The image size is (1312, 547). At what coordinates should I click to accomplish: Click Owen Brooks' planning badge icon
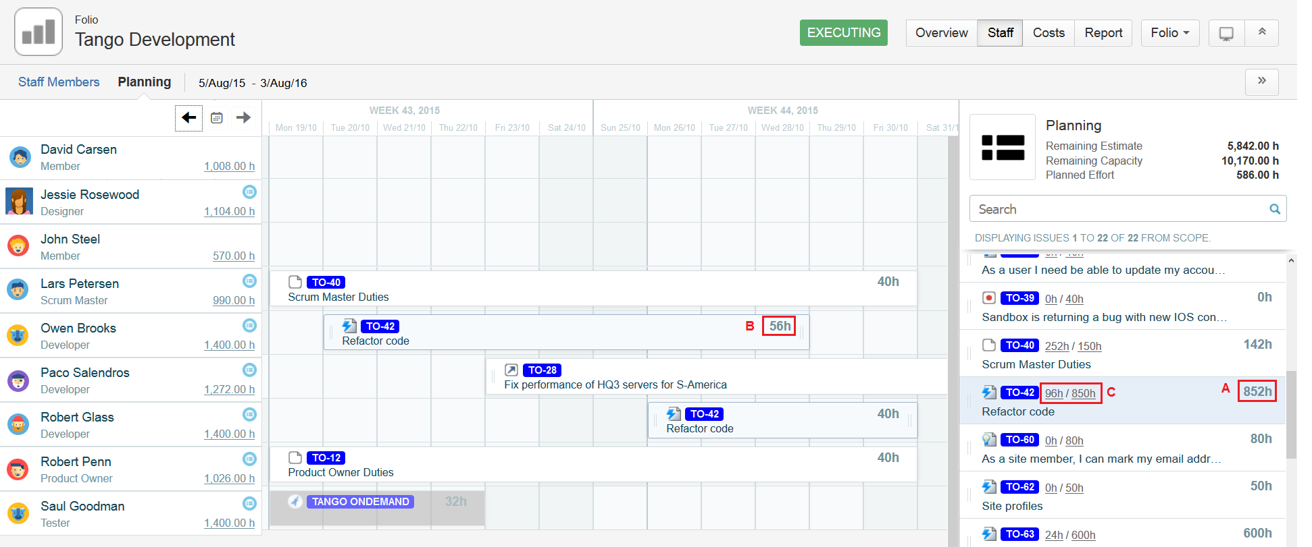tap(249, 326)
